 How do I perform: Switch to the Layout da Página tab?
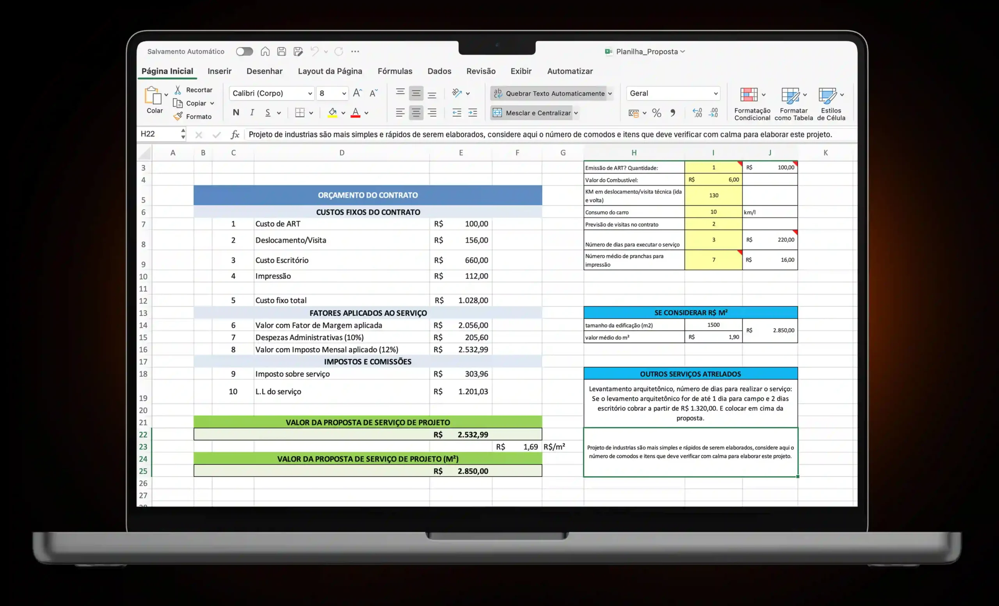pyautogui.click(x=330, y=71)
